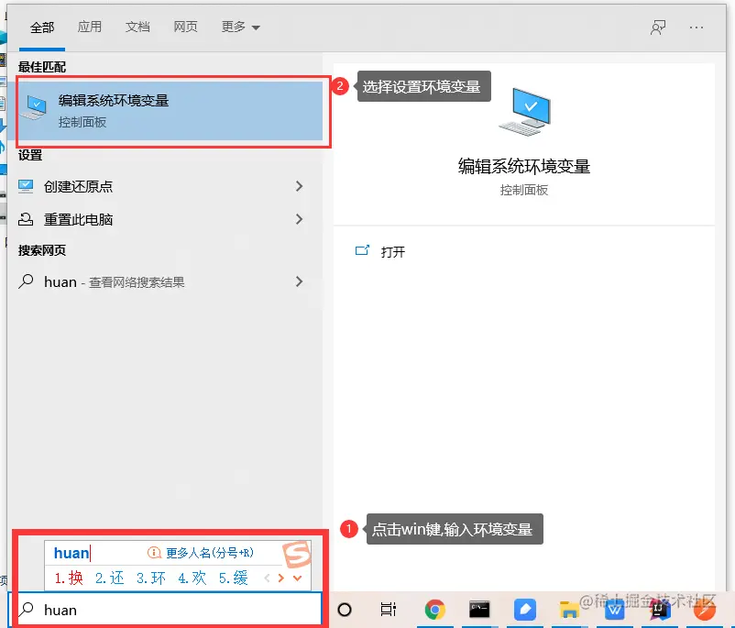Open the Command Prompt taskbar icon
Viewport: 735px width, 628px height.
point(479,610)
